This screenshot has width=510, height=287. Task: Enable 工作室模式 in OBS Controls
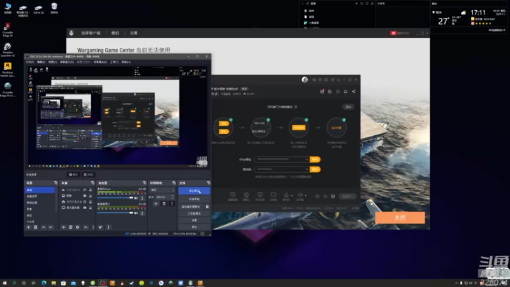194,214
